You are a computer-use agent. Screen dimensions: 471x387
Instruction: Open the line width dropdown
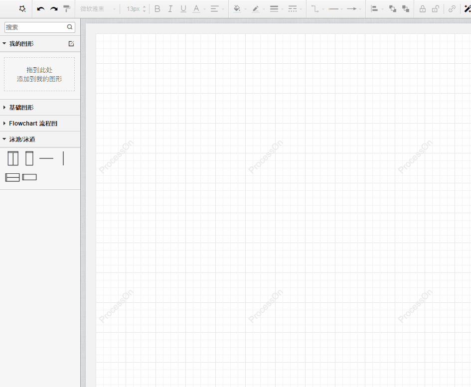(274, 8)
